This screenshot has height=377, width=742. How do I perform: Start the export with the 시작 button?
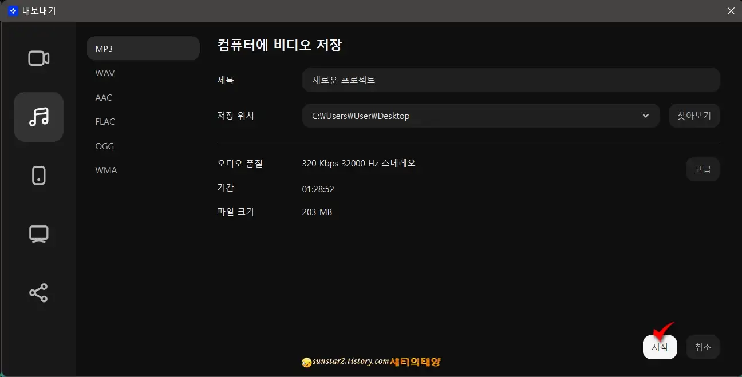tap(660, 347)
